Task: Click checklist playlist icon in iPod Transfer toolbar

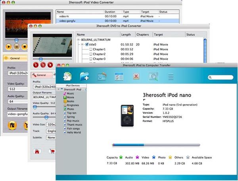Action: pos(119,76)
